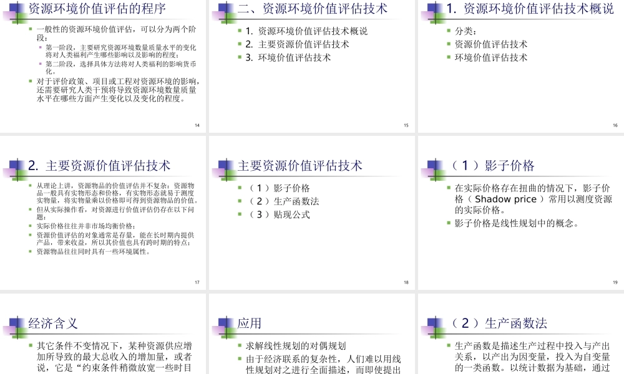Click the slide number "19" label

point(615,282)
